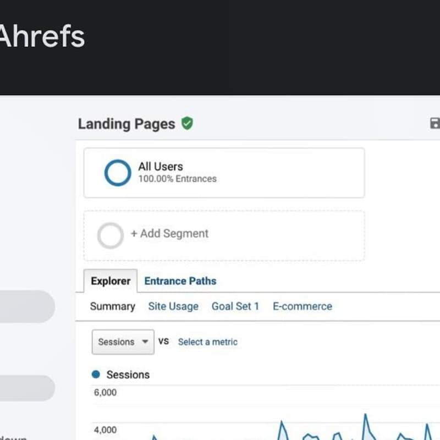Switch to the Explorer tab

(x=111, y=281)
